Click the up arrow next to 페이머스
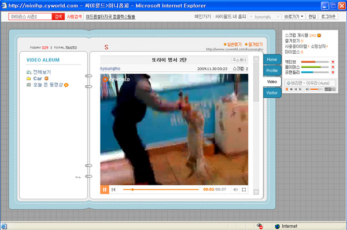The height and width of the screenshot is (230, 347). [x=333, y=67]
